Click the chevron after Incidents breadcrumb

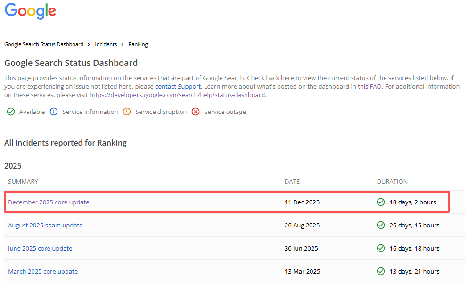(x=122, y=44)
